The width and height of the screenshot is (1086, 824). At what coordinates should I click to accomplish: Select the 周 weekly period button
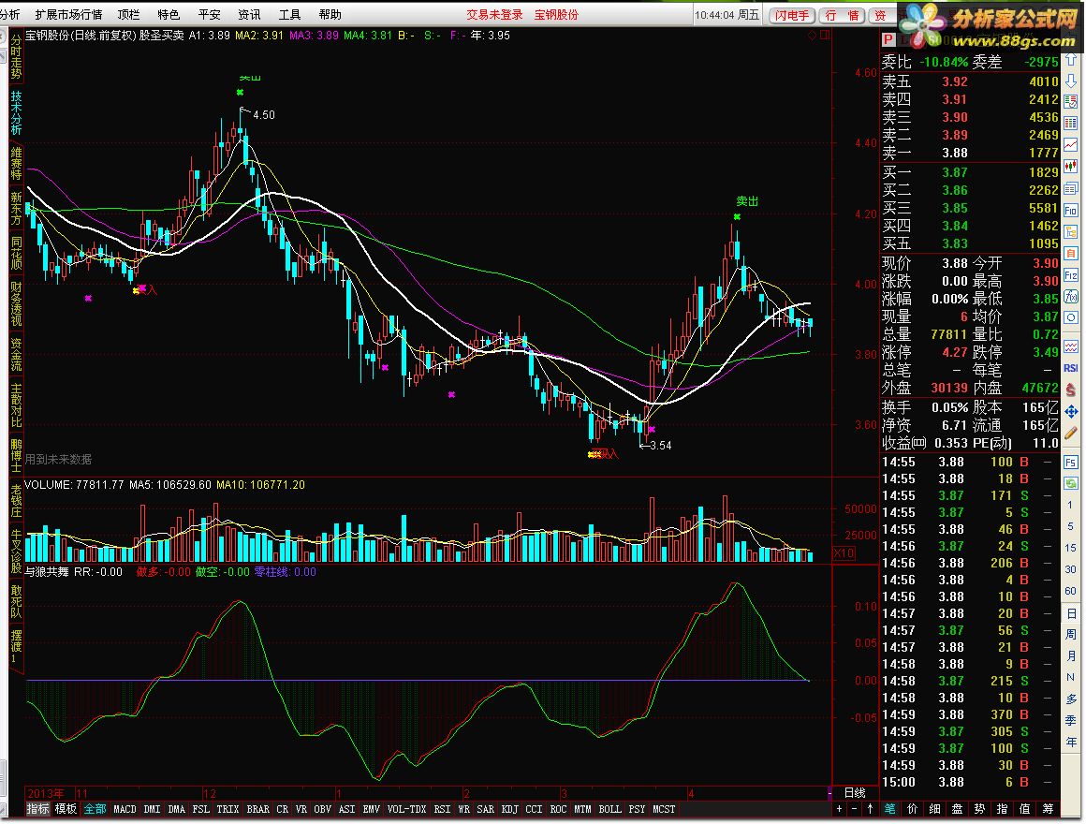click(1071, 634)
